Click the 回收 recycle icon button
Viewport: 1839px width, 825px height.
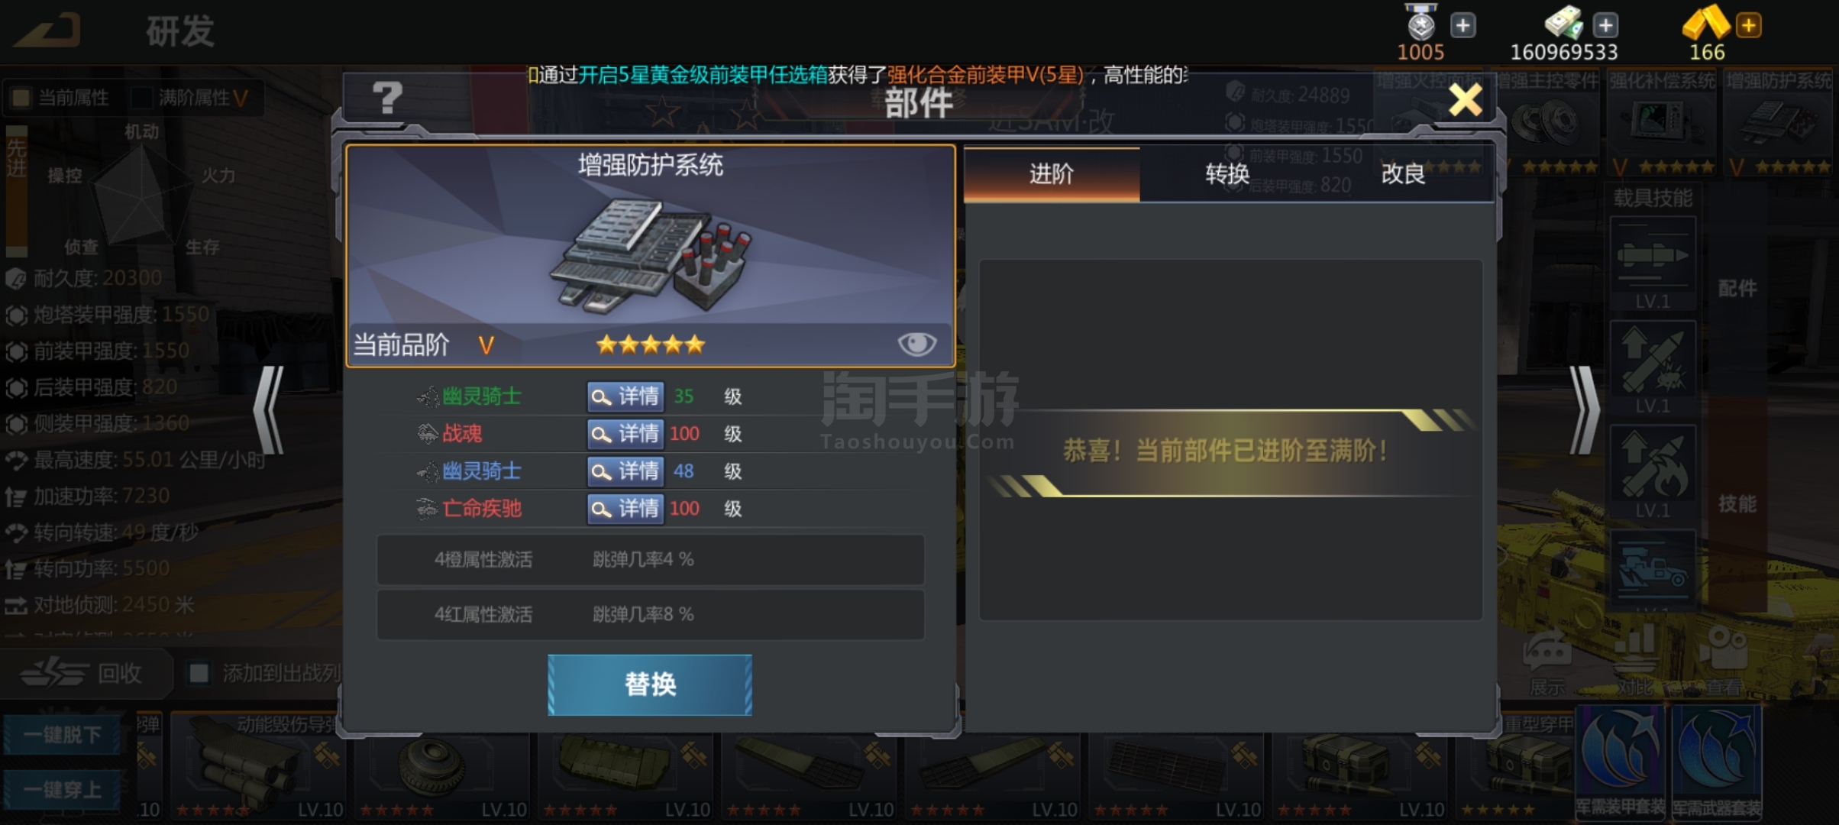point(84,673)
